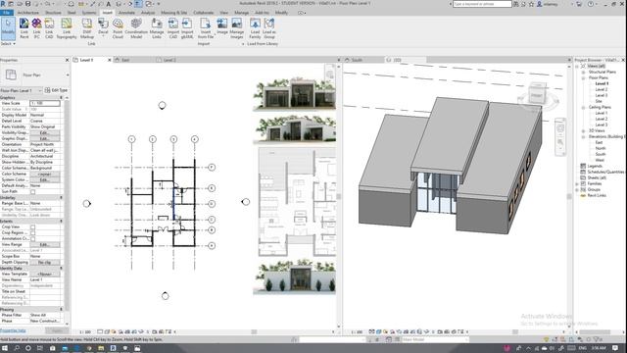
Task: Open the File menu
Action: pos(7,13)
